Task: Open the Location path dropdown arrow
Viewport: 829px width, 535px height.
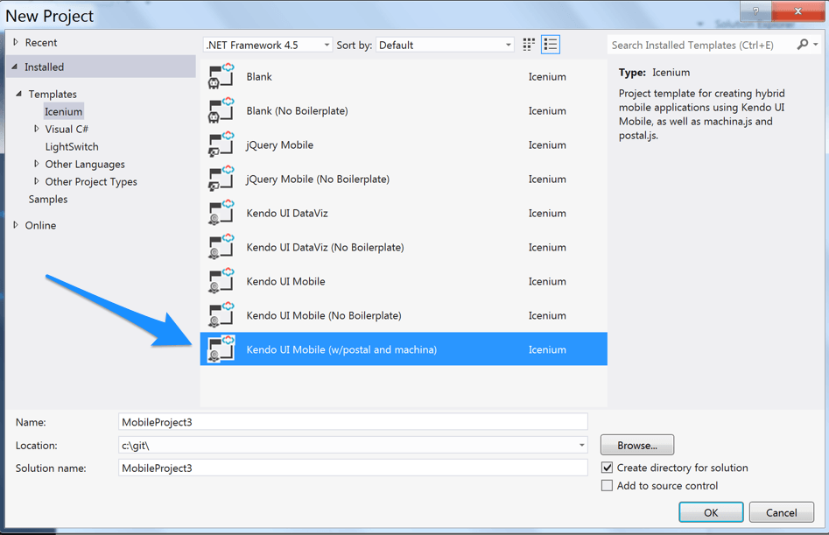Action: pos(581,445)
